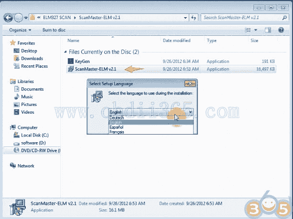Open Desktop in the navigation pane
The height and width of the screenshot is (219, 293).
point(29,51)
